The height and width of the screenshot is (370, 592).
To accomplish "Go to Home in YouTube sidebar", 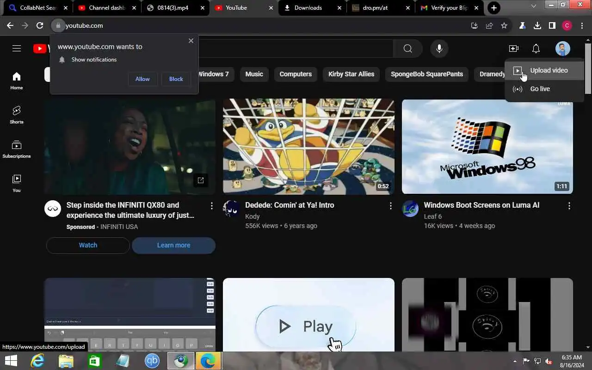I will coord(17,81).
